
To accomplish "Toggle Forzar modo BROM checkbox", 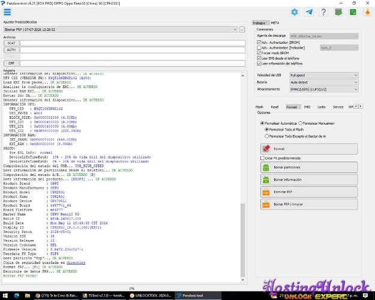I will tap(259, 53).
